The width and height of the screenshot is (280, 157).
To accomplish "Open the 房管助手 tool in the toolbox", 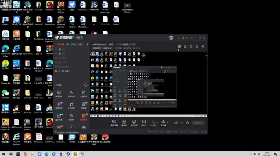I will pyautogui.click(x=71, y=94).
